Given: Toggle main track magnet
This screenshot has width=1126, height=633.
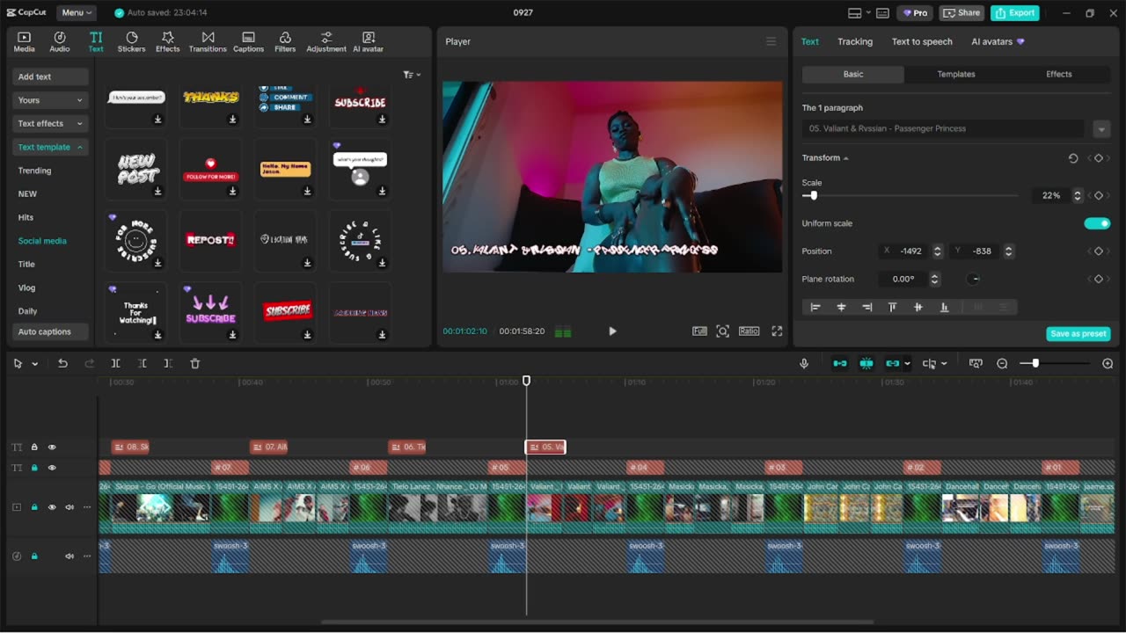Looking at the screenshot, I should 840,363.
